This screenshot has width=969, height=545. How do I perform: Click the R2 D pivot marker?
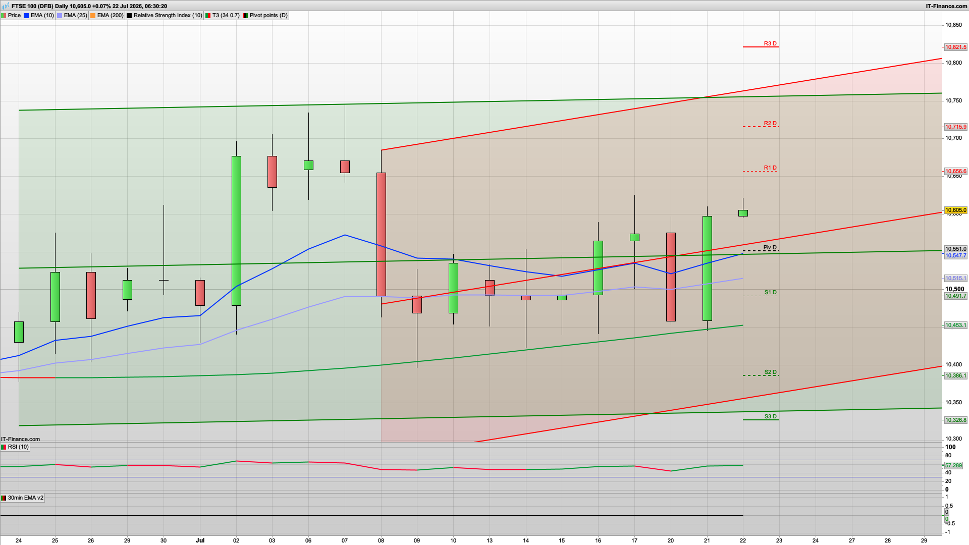[x=770, y=124]
